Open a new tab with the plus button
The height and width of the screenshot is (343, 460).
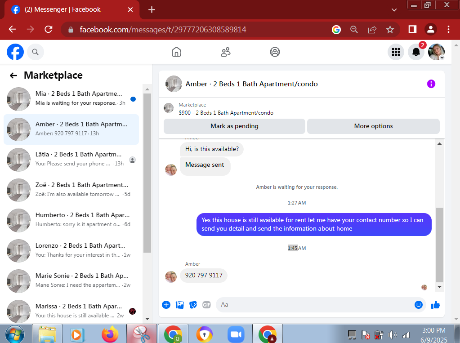(x=152, y=10)
